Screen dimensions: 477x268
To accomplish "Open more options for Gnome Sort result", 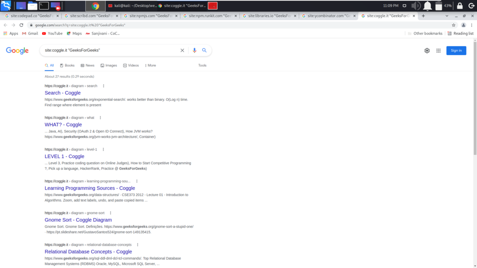I will click(111, 213).
